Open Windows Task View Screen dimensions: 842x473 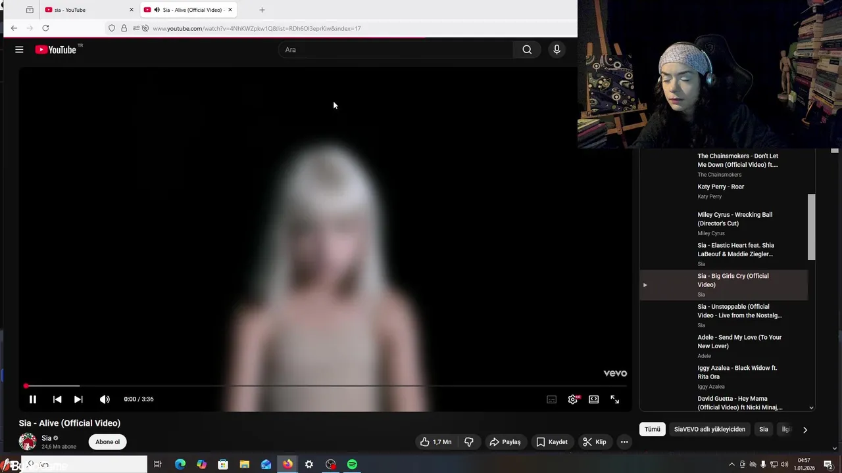coord(158,464)
